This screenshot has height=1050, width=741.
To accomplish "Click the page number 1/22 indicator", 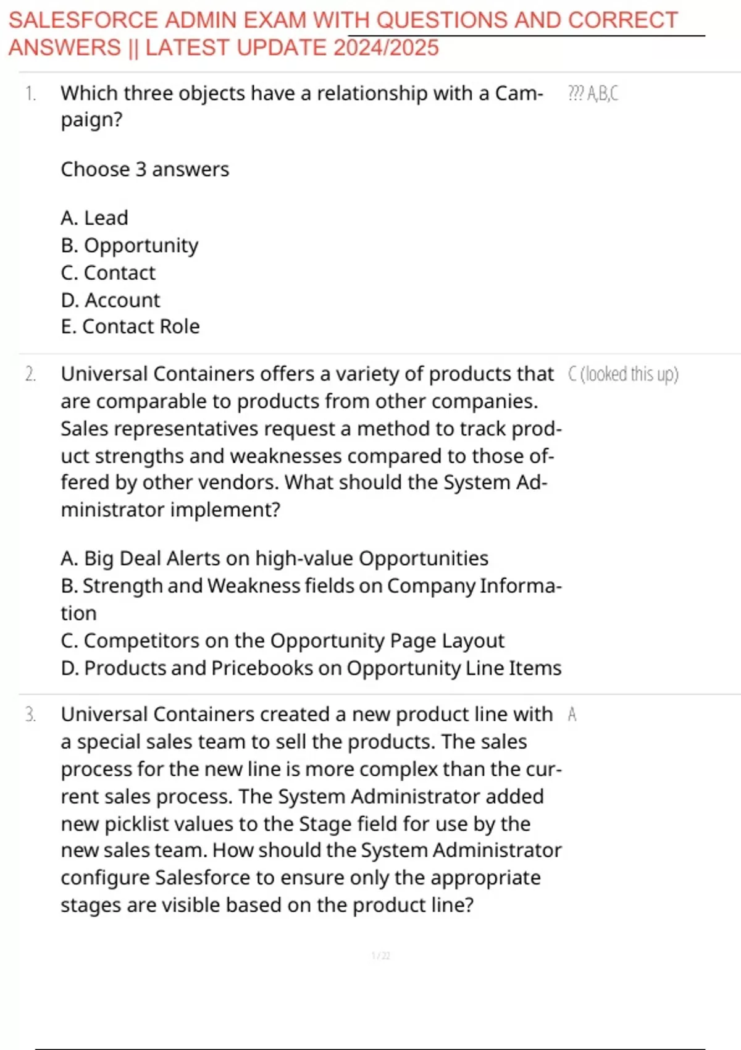I will [x=380, y=956].
